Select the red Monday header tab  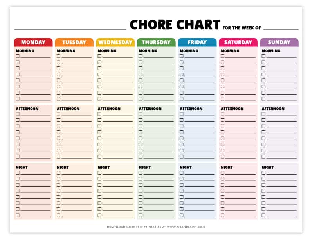click(x=33, y=42)
